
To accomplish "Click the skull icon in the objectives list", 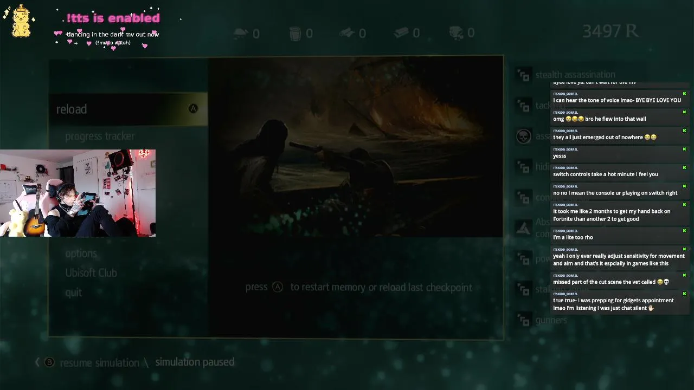I will point(524,136).
